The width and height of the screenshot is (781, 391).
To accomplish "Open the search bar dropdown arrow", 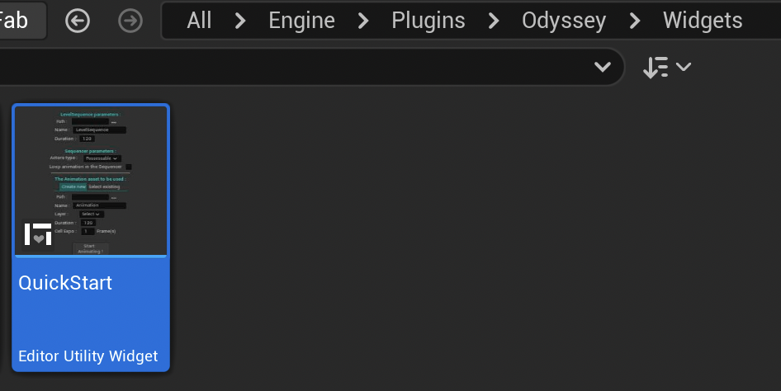I will 603,67.
